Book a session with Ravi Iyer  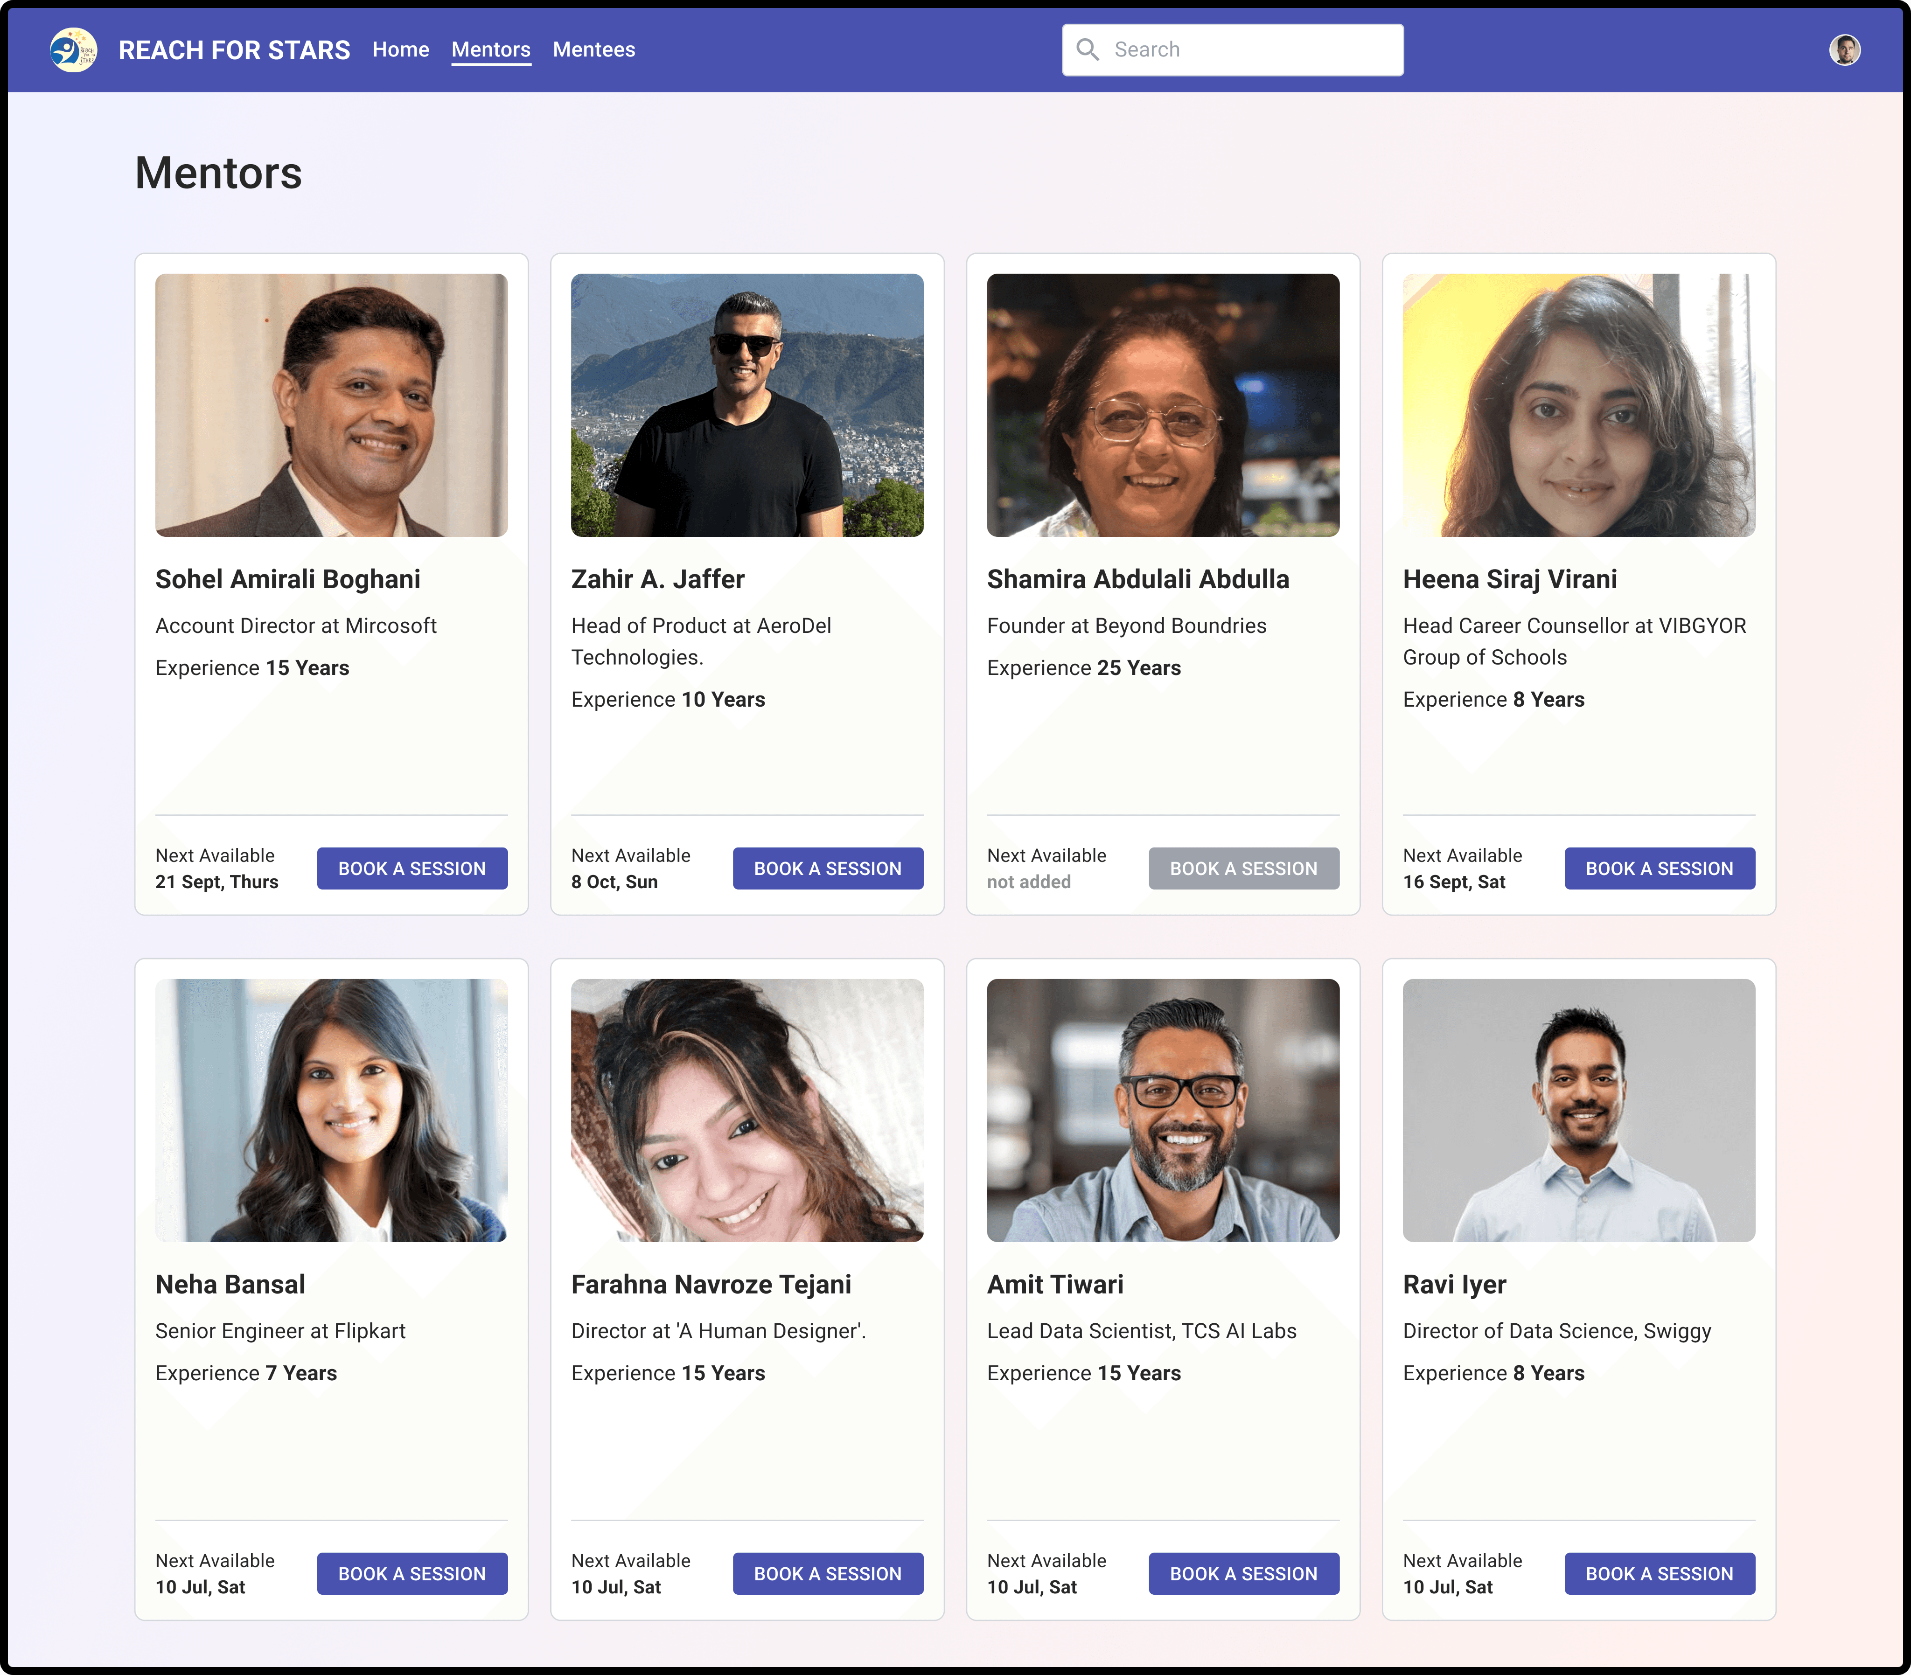pyautogui.click(x=1659, y=1573)
